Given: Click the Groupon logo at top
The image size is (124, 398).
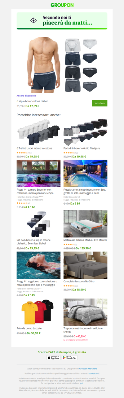Looking at the screenshot, I should (x=62, y=5).
